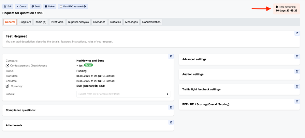Click the Hodkiewicz and Sons company name
Screen dimensions: 305x138
click(x=90, y=61)
